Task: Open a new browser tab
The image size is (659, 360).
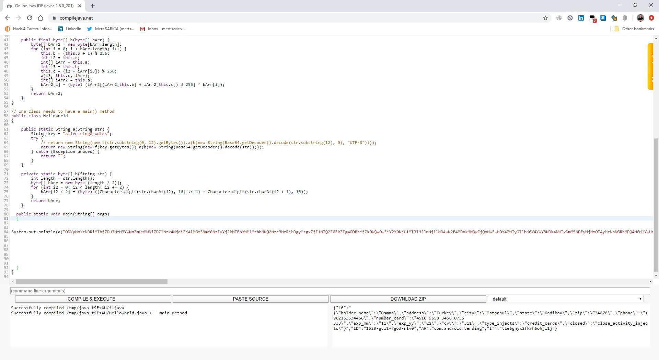Action: tap(93, 6)
